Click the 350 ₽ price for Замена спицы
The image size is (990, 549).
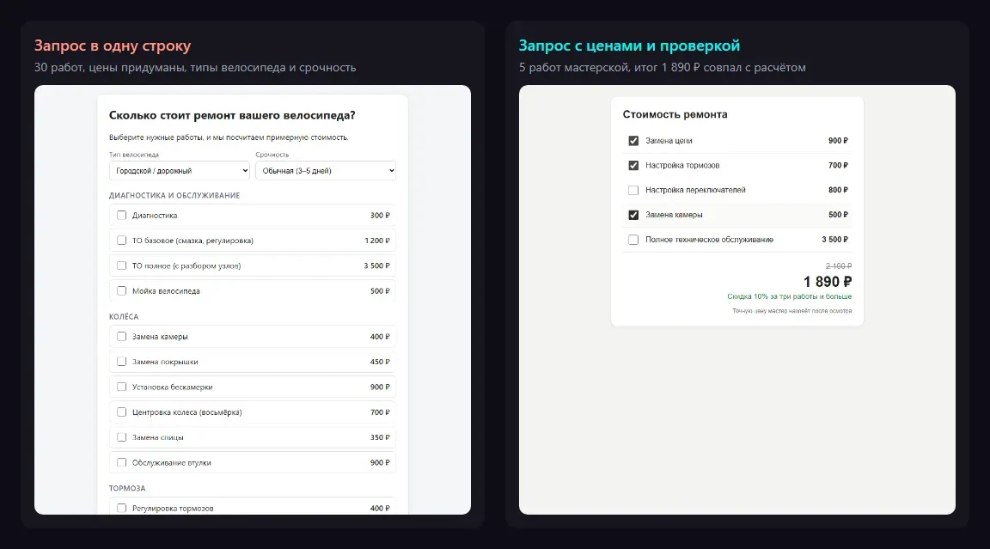click(x=380, y=437)
